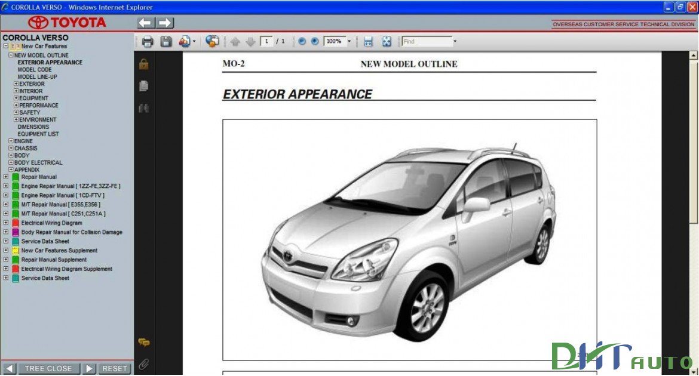
Task: Open the binoculars search panel icon
Action: [x=143, y=108]
